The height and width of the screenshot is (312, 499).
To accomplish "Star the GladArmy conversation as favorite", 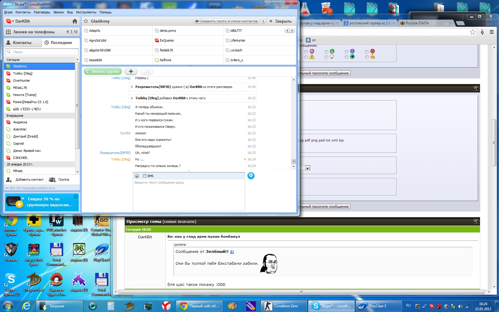I will pos(86,21).
